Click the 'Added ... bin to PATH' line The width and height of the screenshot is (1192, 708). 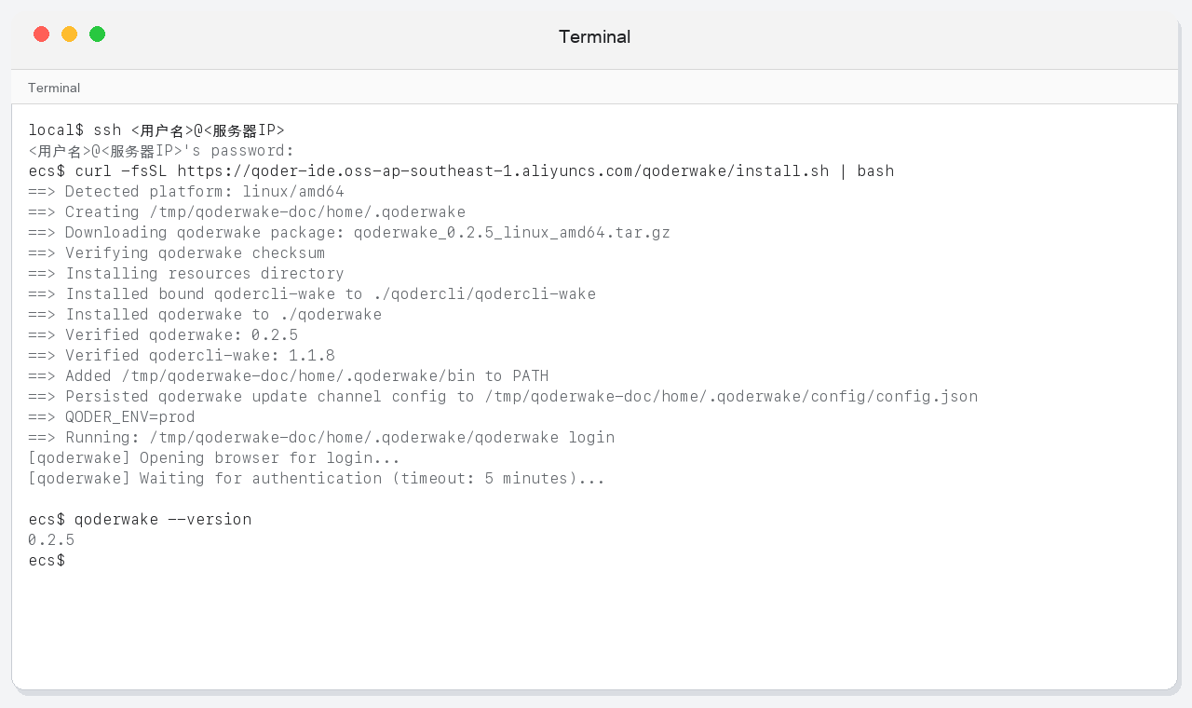[289, 376]
